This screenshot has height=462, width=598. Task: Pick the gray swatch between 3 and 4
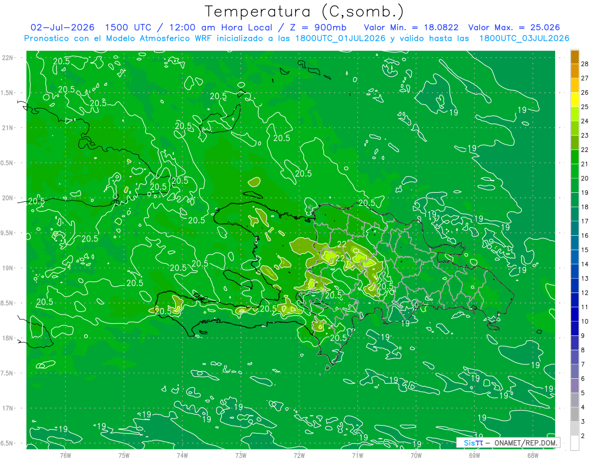point(575,415)
